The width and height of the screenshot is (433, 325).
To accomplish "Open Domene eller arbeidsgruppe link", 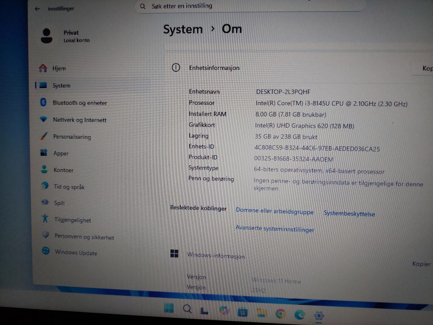I will pos(275,211).
